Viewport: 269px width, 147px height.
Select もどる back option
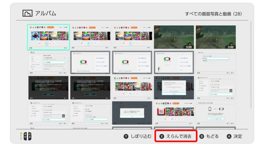coord(209,136)
